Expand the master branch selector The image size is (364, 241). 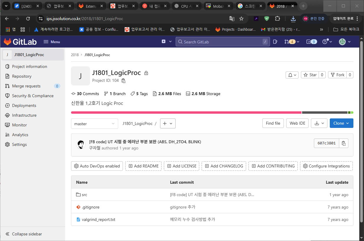(x=94, y=124)
